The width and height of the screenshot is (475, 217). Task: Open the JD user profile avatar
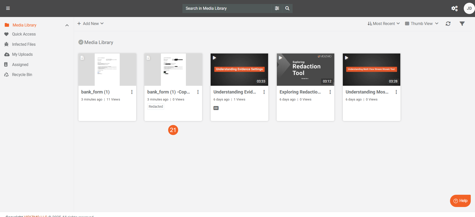469,8
